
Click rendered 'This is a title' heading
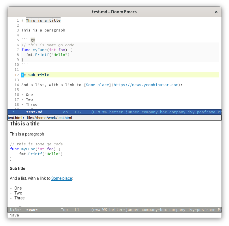pyautogui.click(x=25, y=124)
